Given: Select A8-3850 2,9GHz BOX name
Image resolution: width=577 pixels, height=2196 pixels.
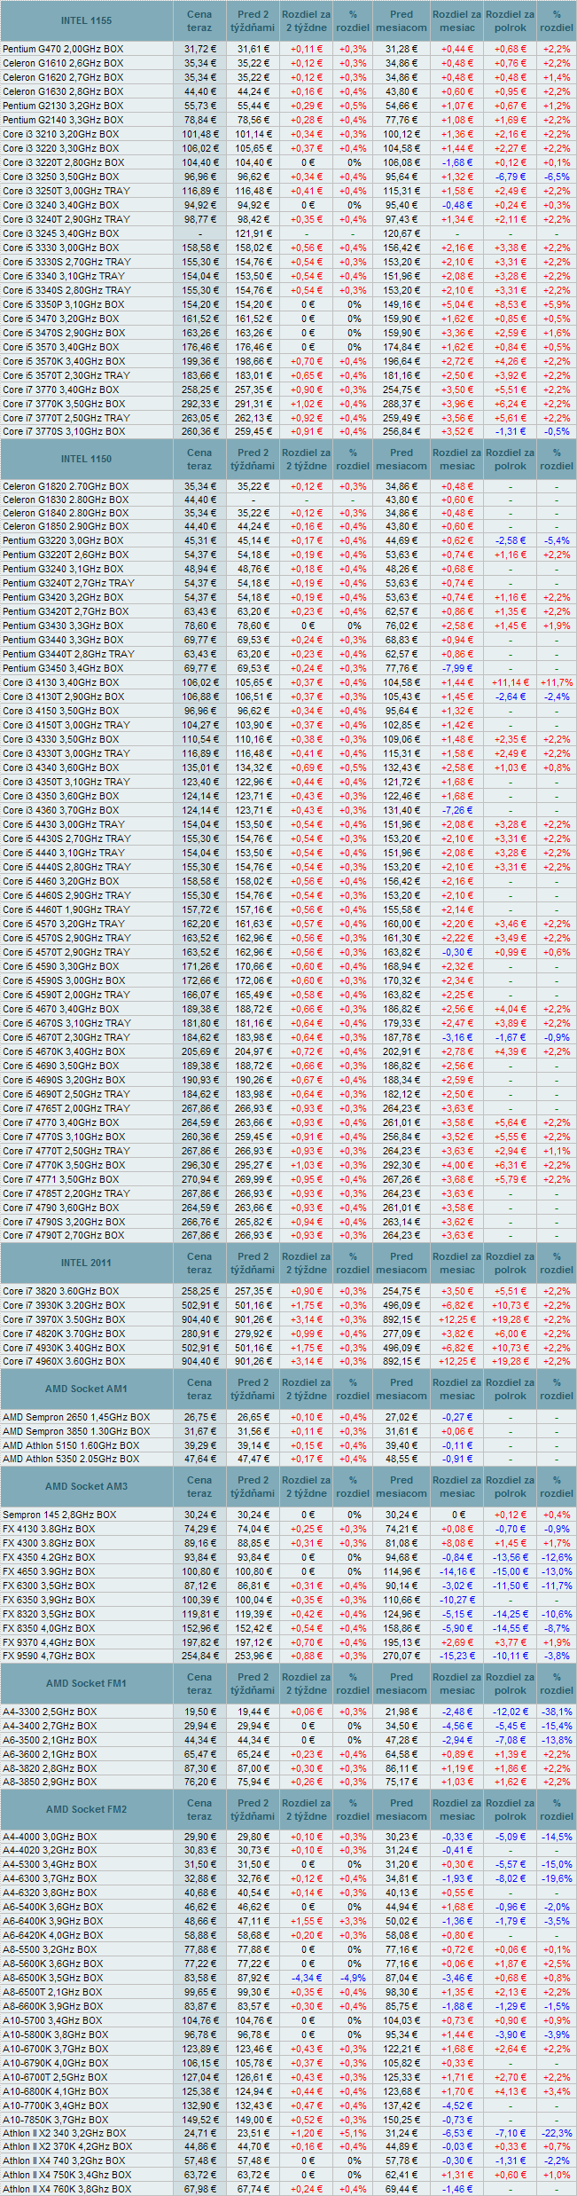Looking at the screenshot, I should click(x=50, y=1782).
